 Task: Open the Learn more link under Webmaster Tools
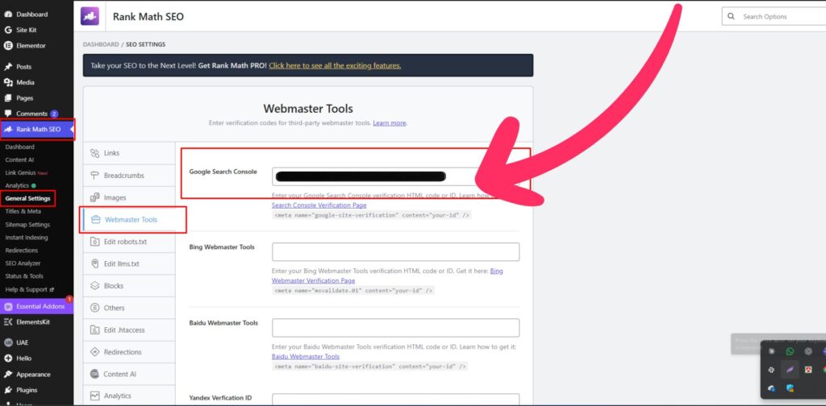tap(390, 122)
